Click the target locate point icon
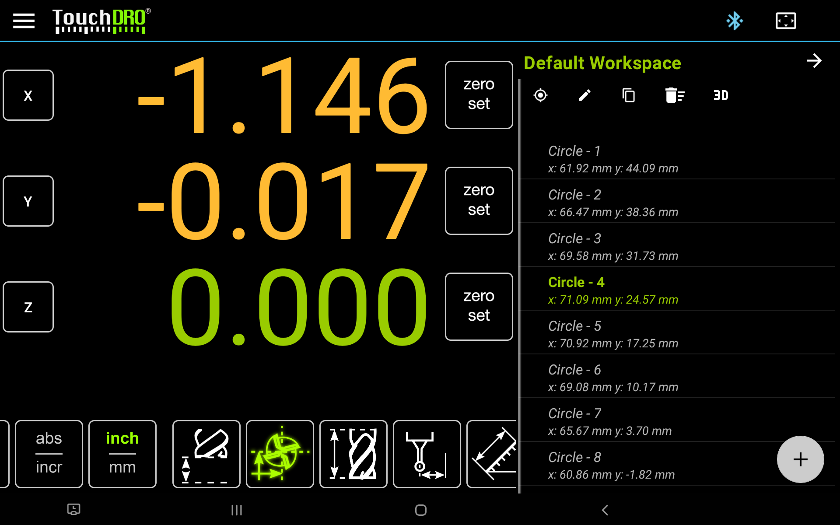The height and width of the screenshot is (525, 840). (540, 95)
